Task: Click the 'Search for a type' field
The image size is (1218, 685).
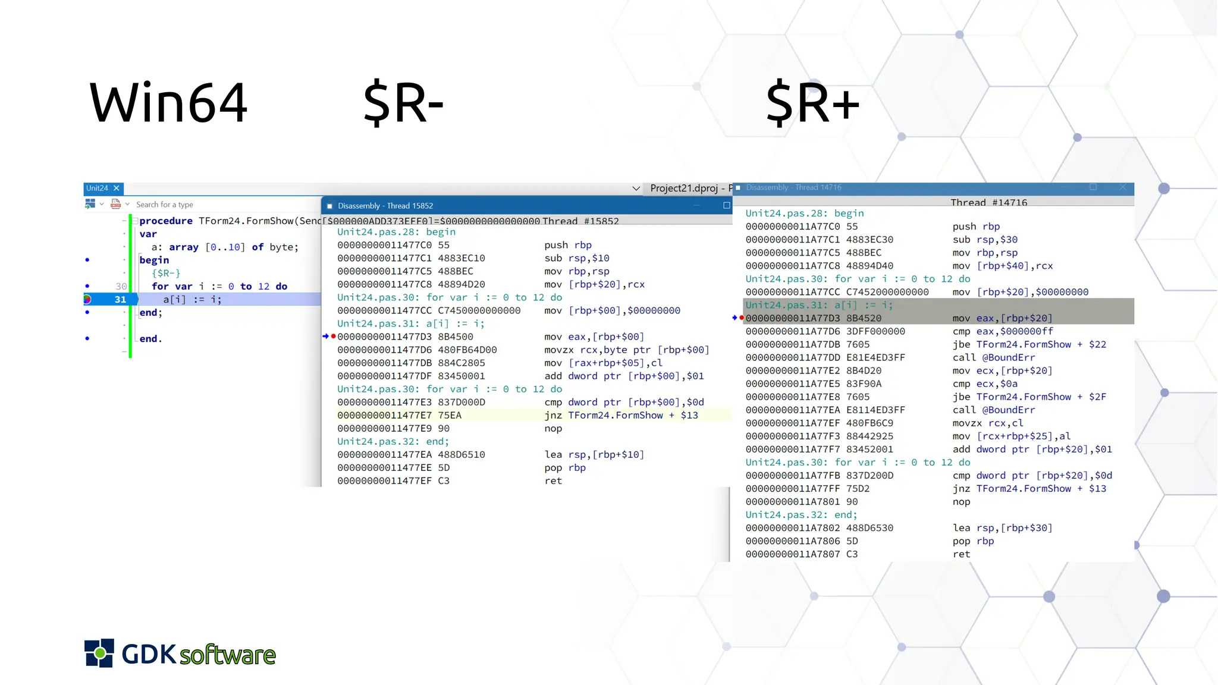Action: point(165,205)
